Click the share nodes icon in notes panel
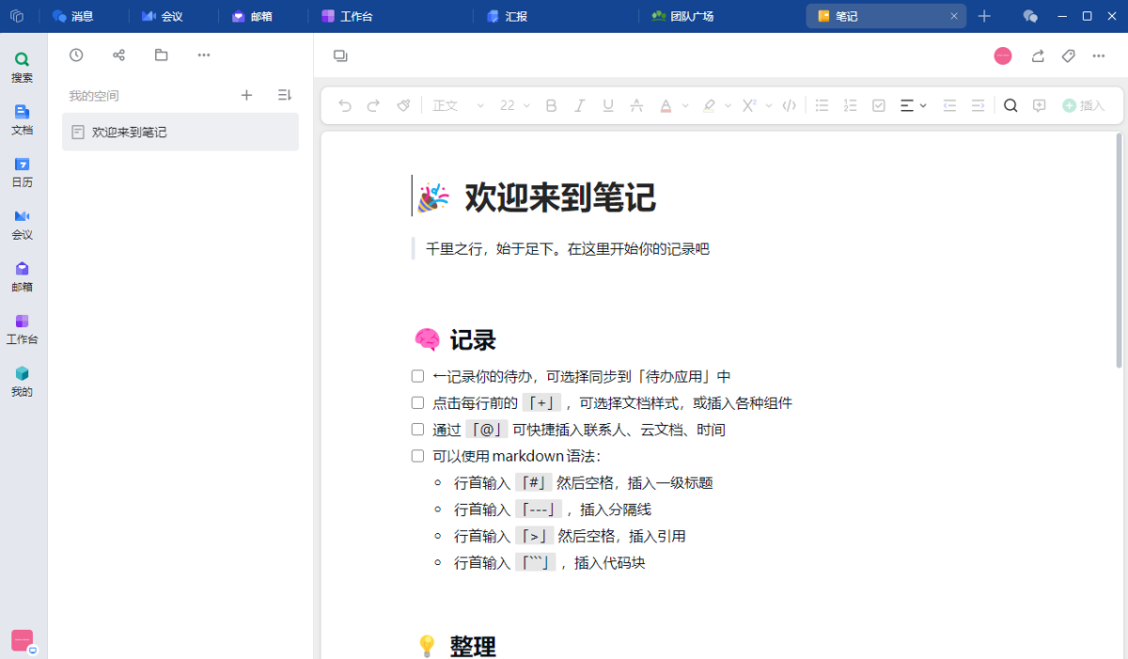Viewport: 1128px width, 659px height. 118,55
